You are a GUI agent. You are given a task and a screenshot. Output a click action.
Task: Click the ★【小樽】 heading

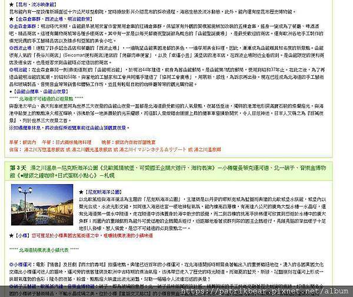click(19, 236)
